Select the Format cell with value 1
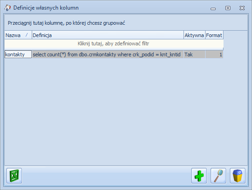This screenshot has width=252, height=190. tap(214, 54)
